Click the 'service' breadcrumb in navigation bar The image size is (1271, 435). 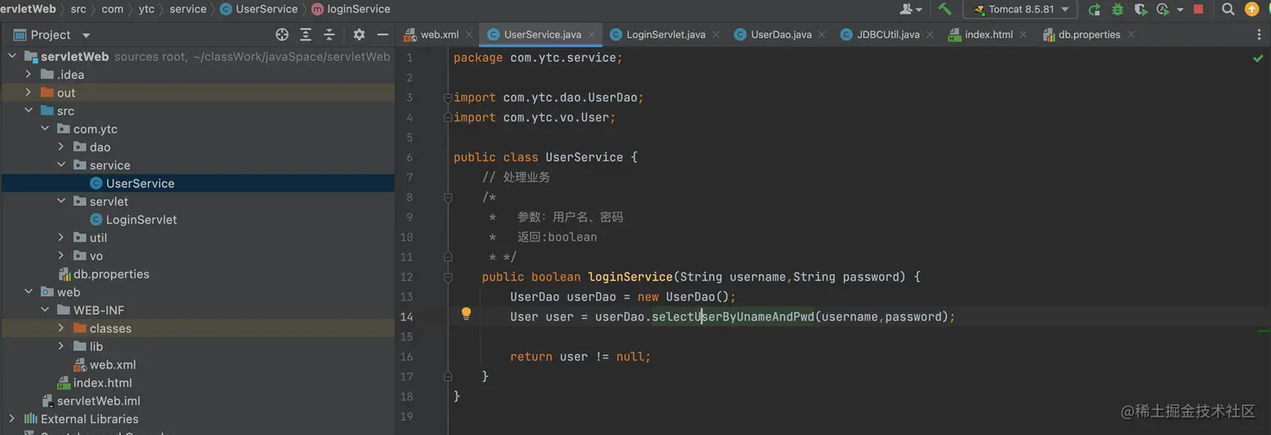[187, 9]
